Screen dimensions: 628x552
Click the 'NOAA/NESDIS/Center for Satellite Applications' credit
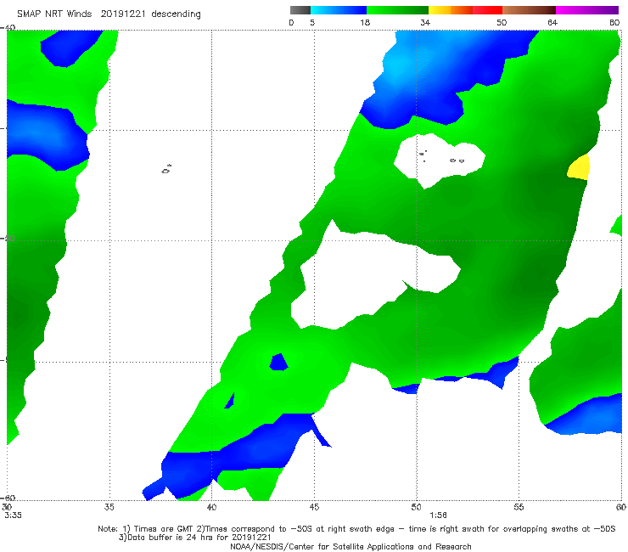click(350, 547)
